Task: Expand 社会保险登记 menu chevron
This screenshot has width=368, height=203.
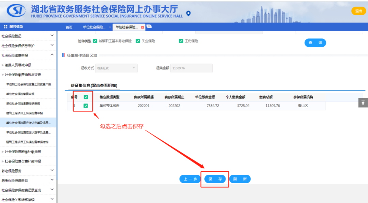Action: 52,35
